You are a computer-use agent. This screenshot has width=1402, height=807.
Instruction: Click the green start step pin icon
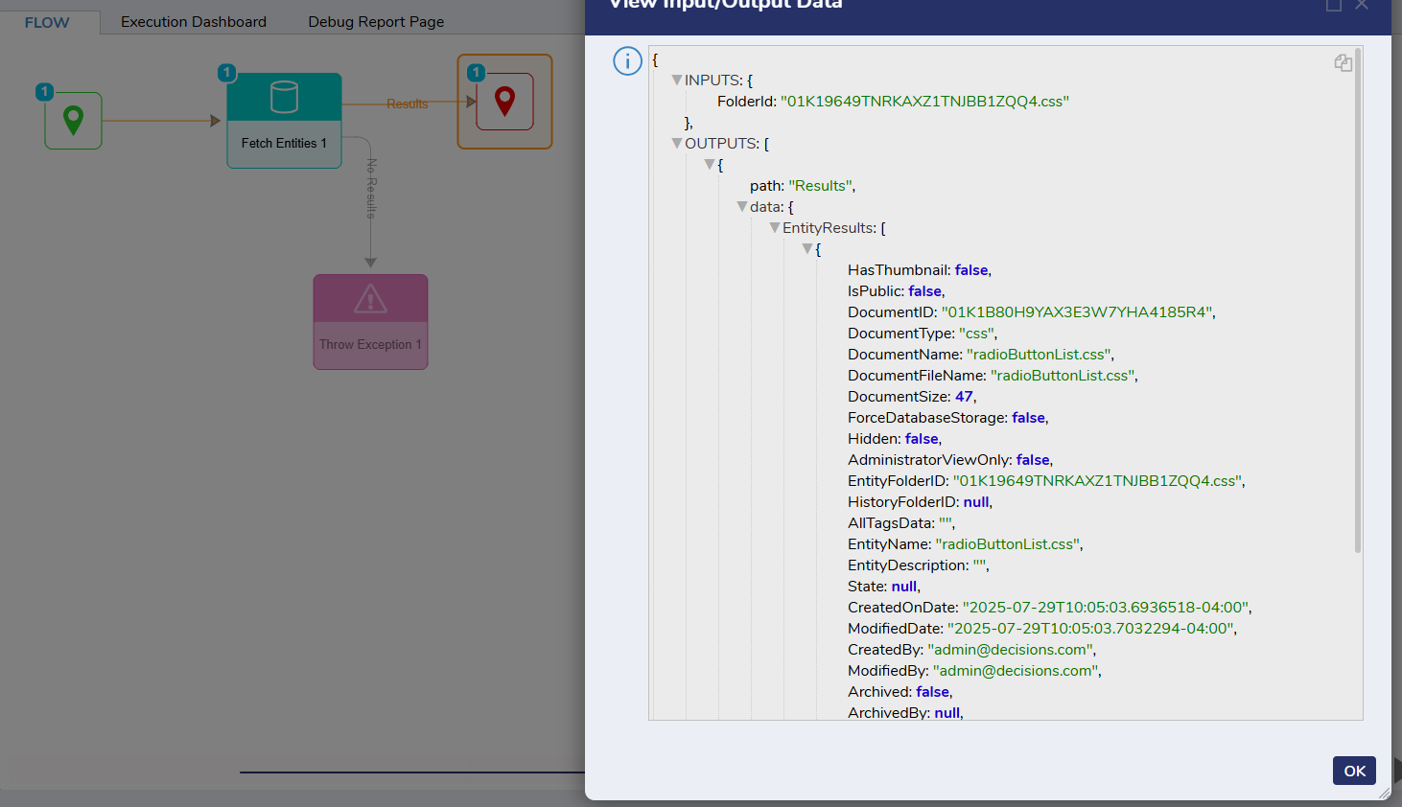(x=73, y=121)
